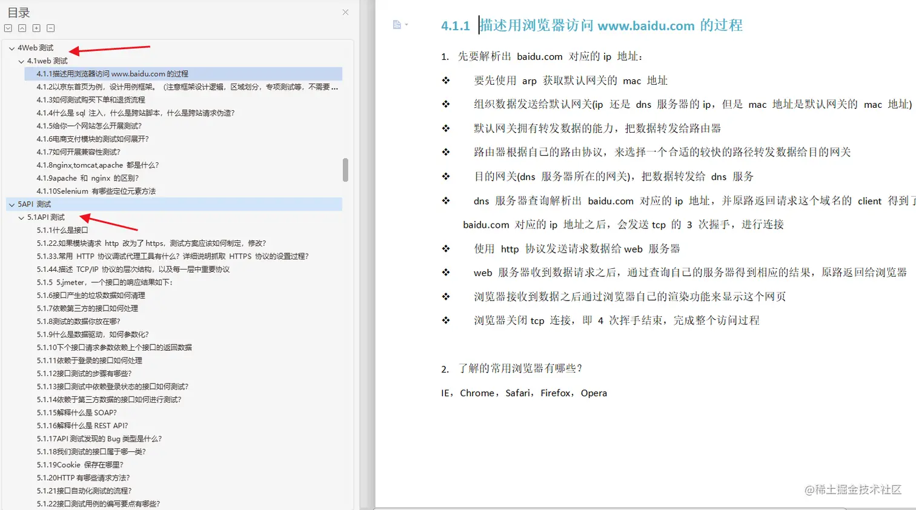916x510 pixels.
Task: Select 5.1.20HTTP 有哪些请求方法?
Action: pyautogui.click(x=84, y=477)
